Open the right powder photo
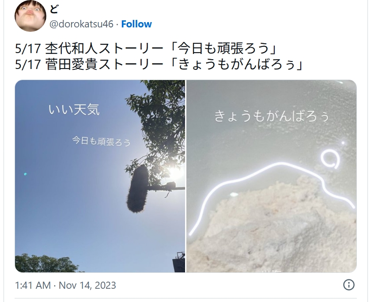This screenshot has width=371, height=302. point(272,176)
